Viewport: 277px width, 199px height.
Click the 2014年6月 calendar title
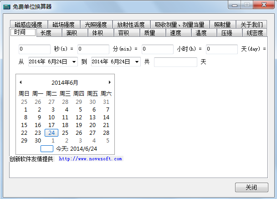[x=65, y=82]
